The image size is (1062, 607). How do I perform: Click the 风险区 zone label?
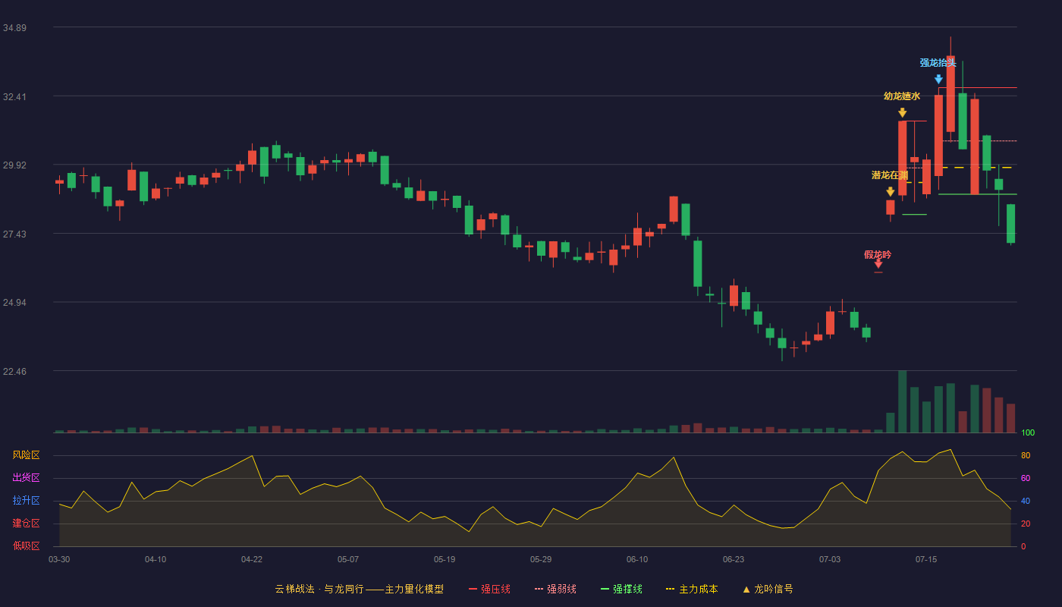click(x=26, y=455)
